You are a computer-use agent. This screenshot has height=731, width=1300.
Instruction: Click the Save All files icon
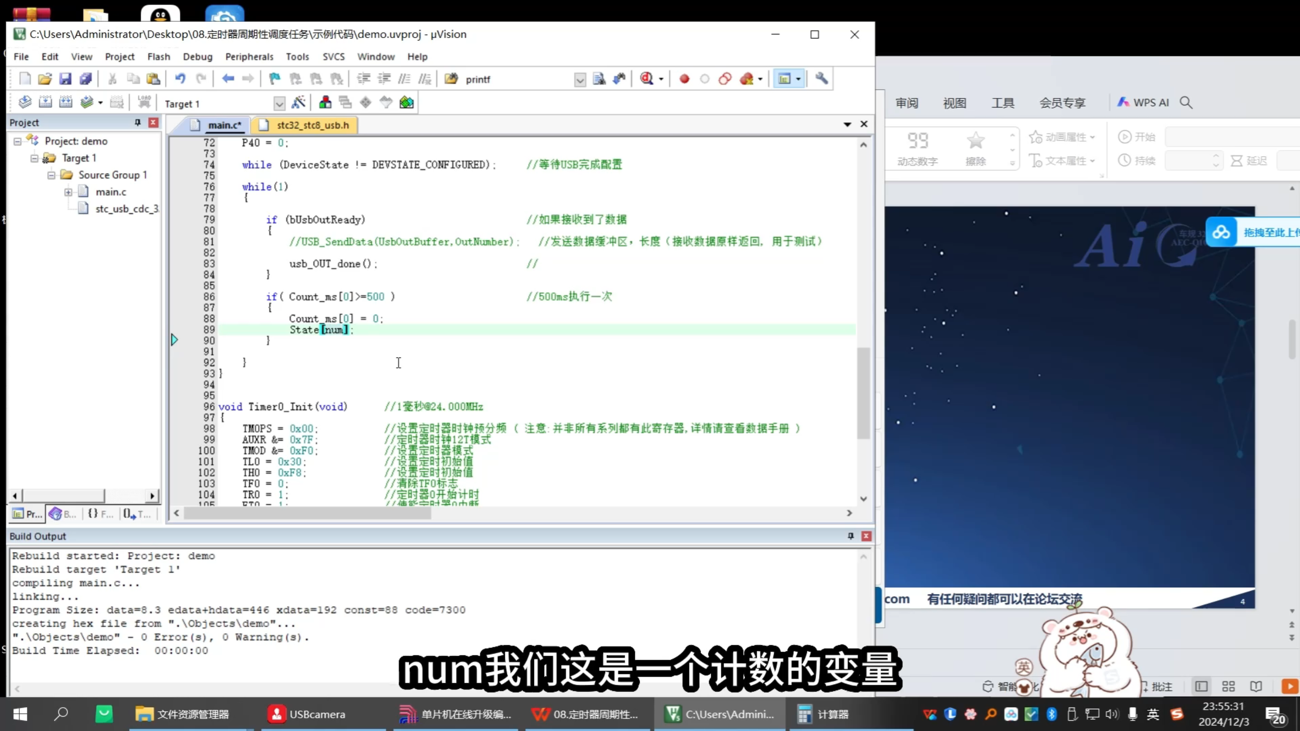[85, 79]
